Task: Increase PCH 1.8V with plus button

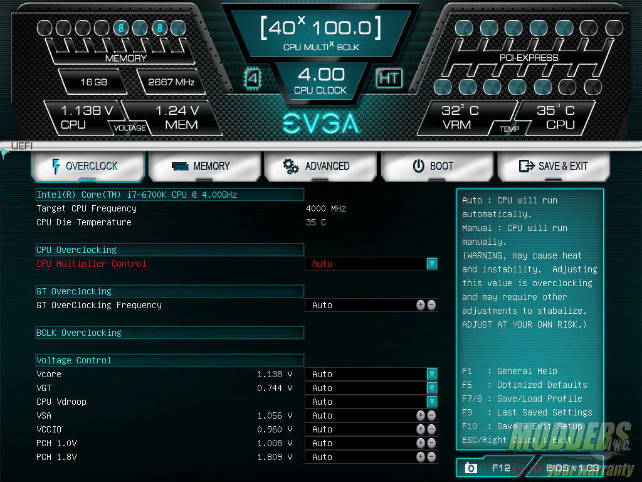Action: pos(421,457)
